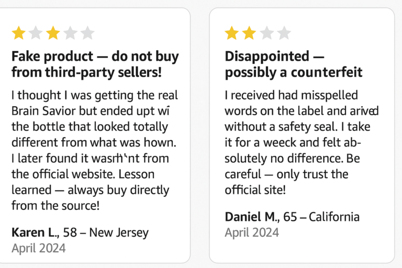The image size is (402, 268).
Task: Click fourth gray star in Daniel's review
Action: pos(284,33)
